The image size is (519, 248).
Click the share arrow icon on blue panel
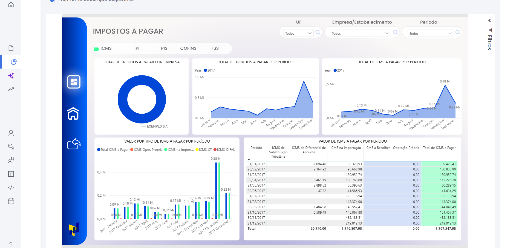click(74, 144)
